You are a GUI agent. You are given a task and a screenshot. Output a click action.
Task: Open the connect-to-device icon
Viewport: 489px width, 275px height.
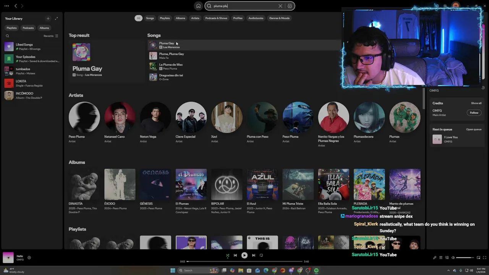447,257
